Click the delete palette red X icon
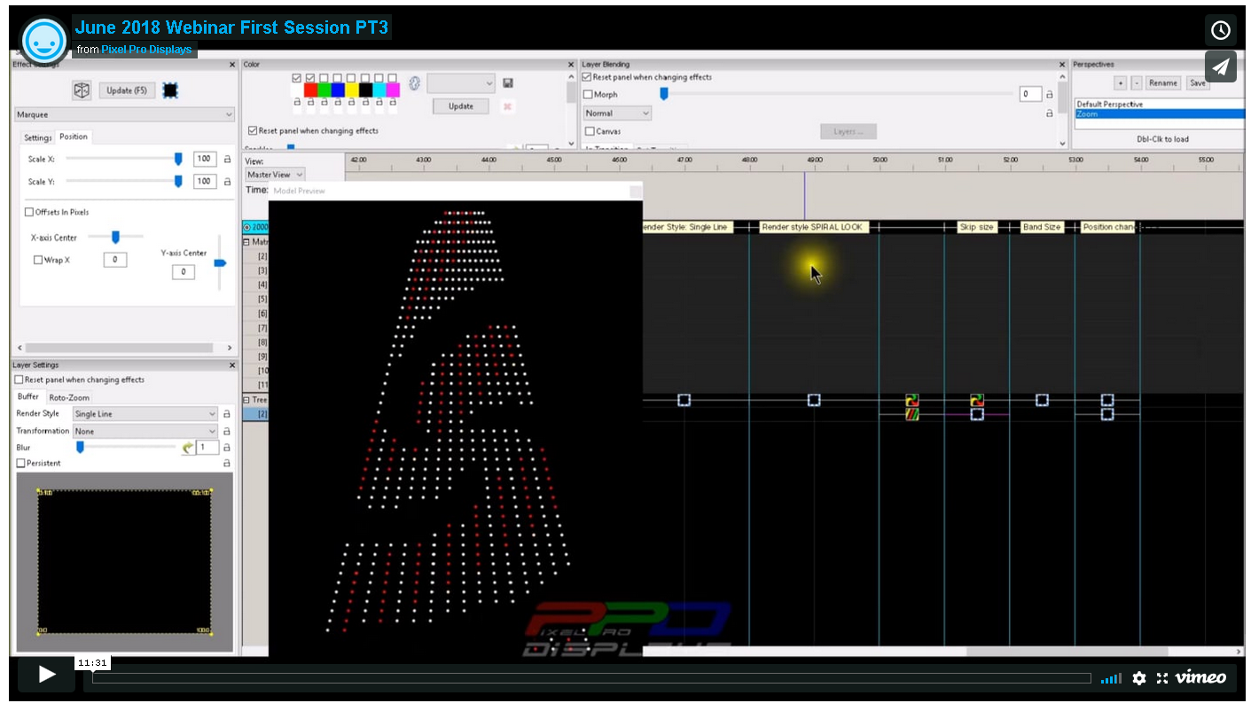 tap(508, 106)
